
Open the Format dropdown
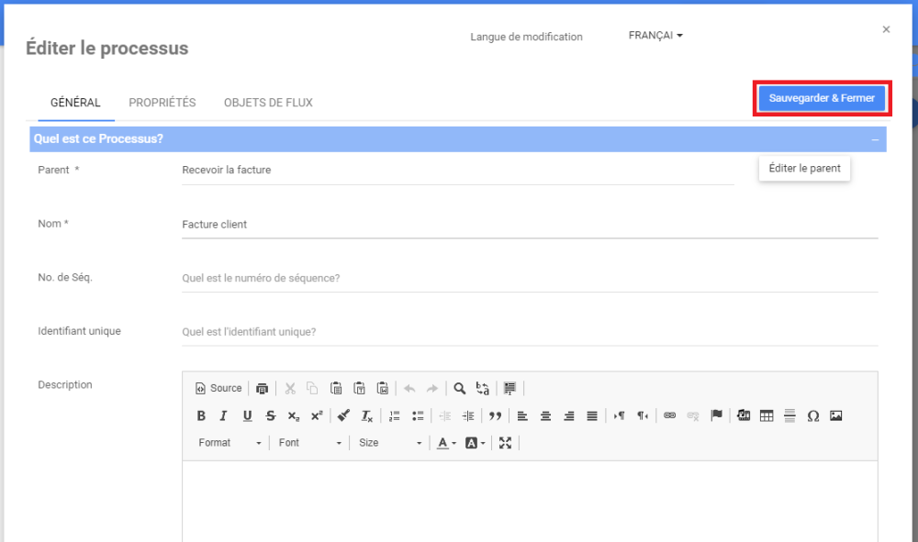click(229, 443)
